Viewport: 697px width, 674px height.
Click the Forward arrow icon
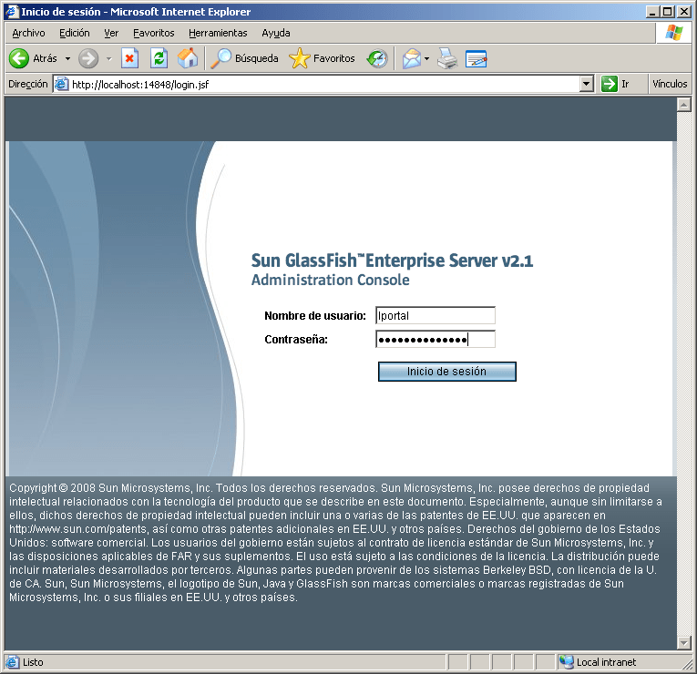click(88, 58)
